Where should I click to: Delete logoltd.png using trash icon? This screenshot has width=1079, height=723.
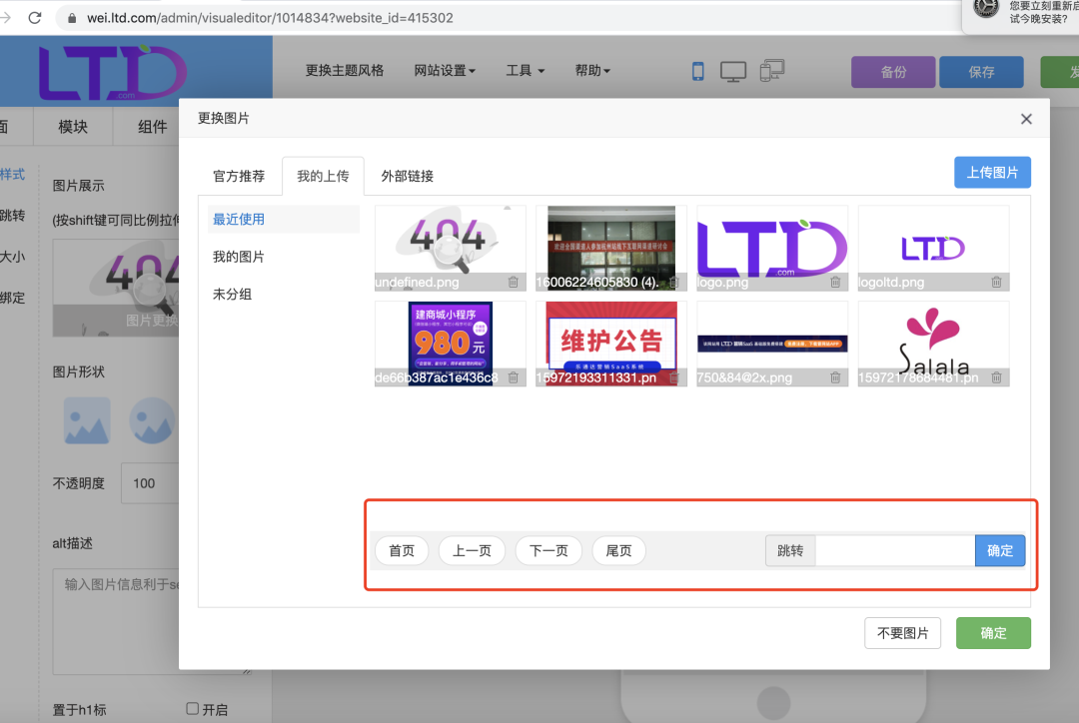point(996,282)
